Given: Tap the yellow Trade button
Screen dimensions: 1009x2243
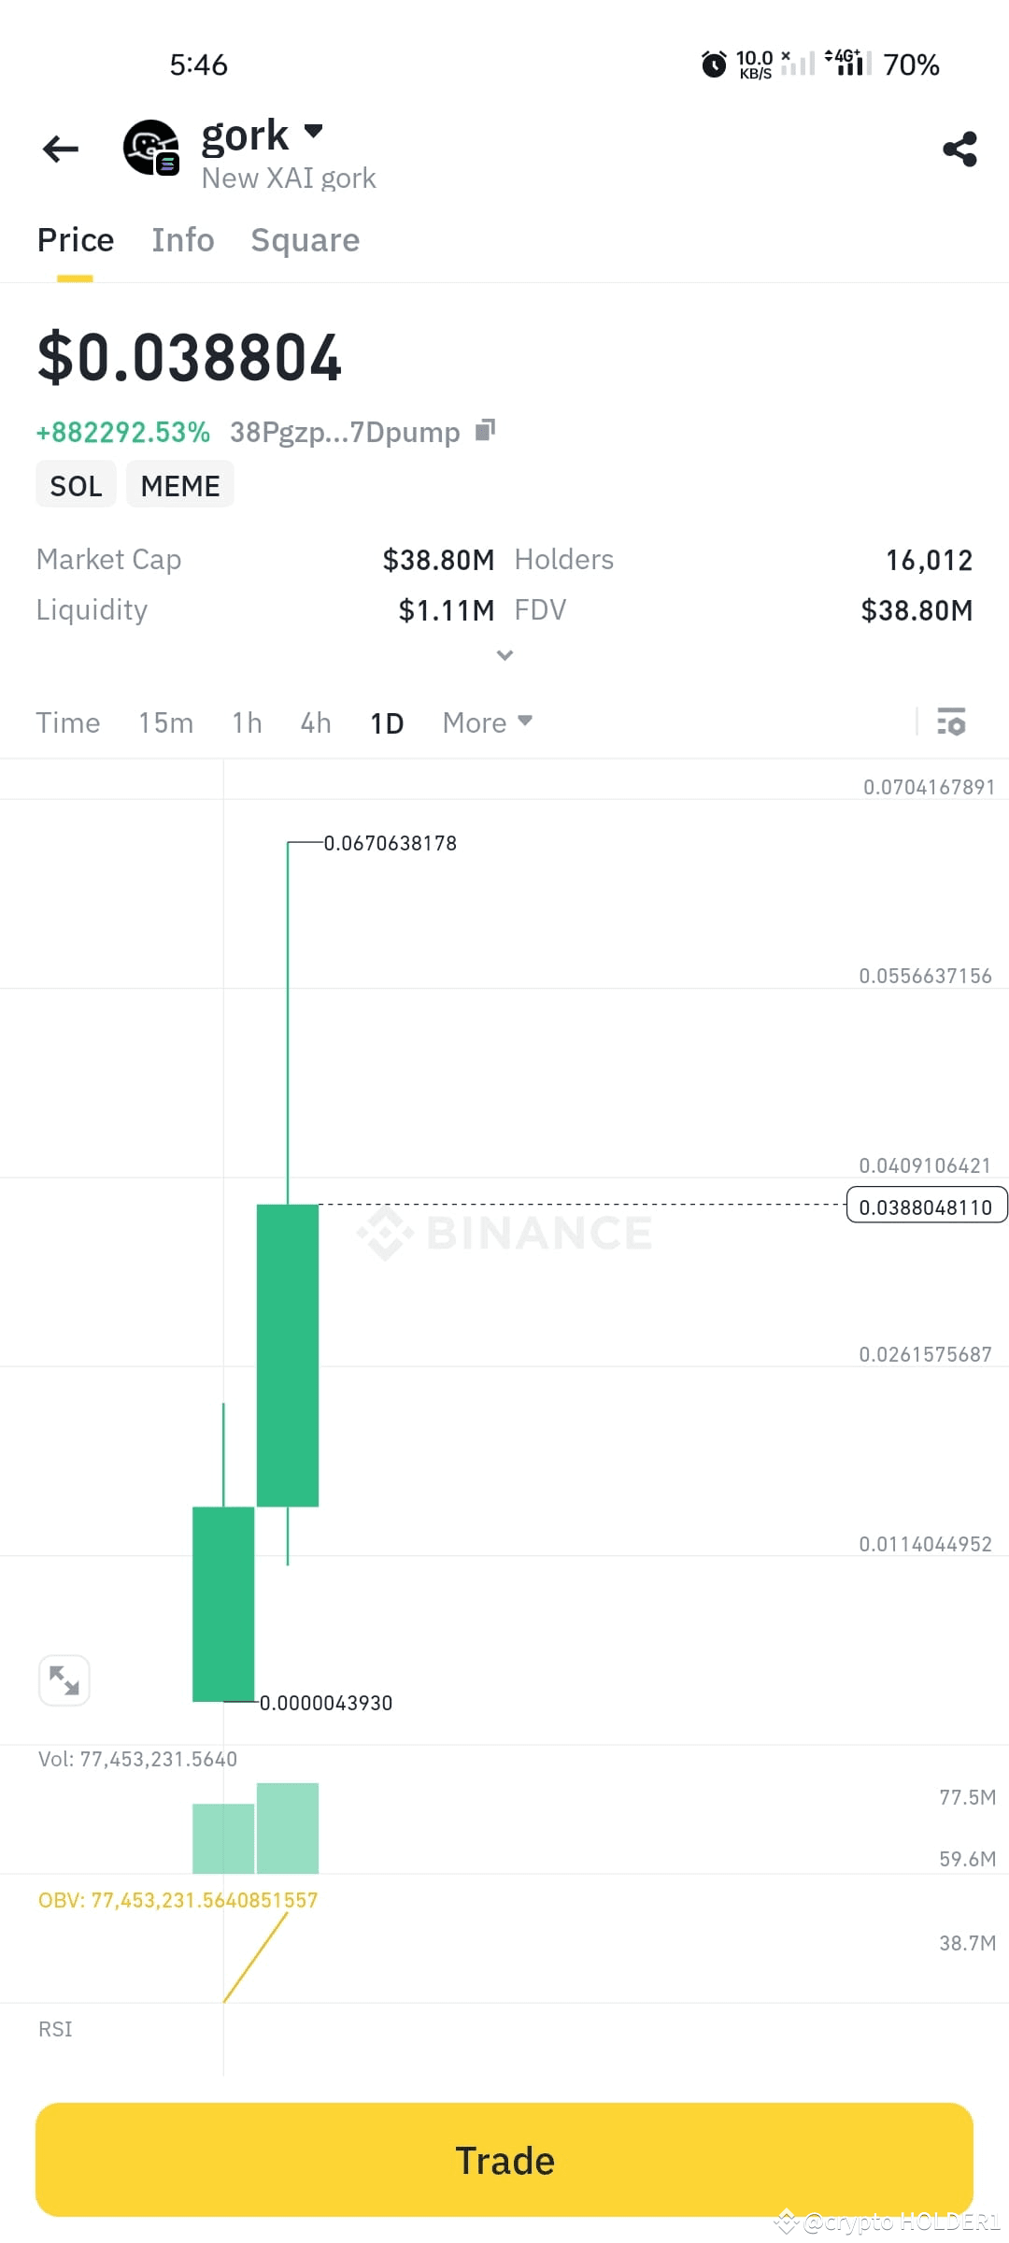Looking at the screenshot, I should point(504,2160).
